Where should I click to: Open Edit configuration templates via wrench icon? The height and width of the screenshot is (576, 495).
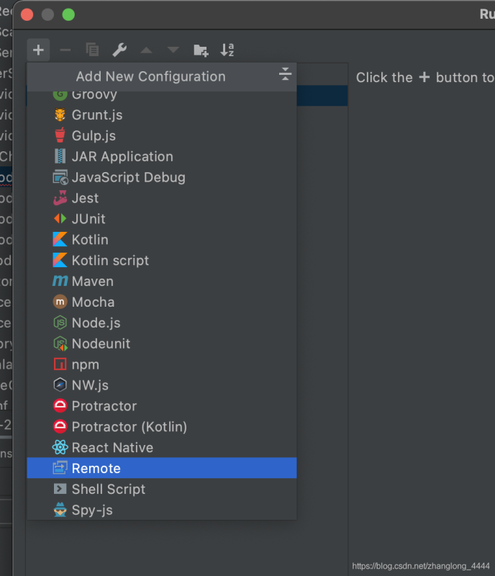(119, 50)
